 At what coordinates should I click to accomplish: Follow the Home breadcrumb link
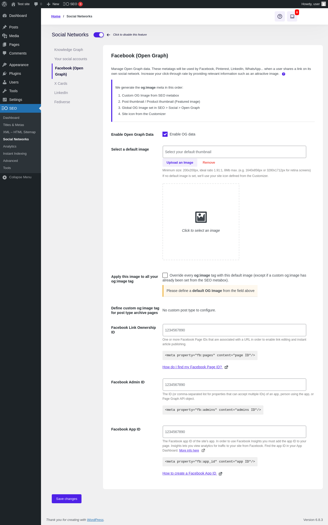pos(56,16)
